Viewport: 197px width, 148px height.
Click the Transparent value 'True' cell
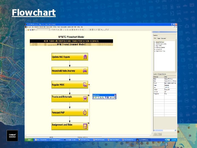click(x=170, y=94)
